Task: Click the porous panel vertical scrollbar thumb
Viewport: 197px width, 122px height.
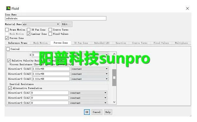Action: (x=114, y=78)
